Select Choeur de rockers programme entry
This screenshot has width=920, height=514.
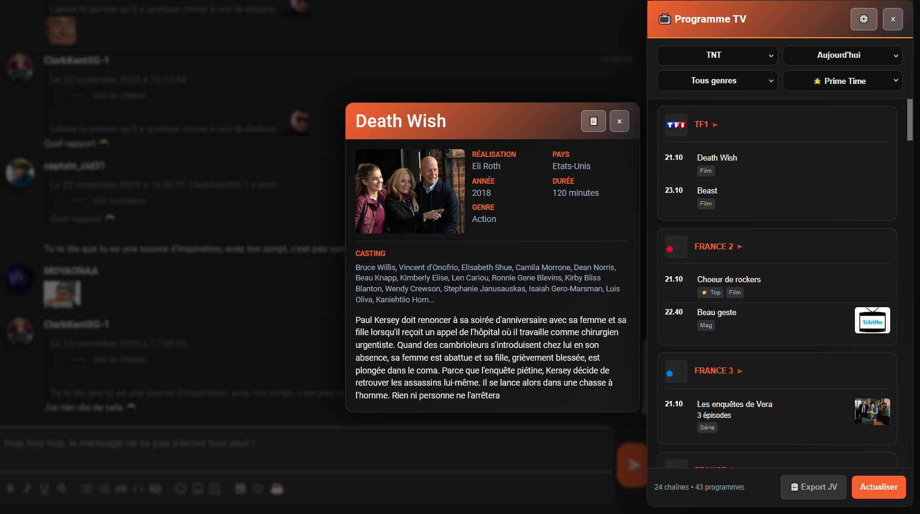point(728,280)
